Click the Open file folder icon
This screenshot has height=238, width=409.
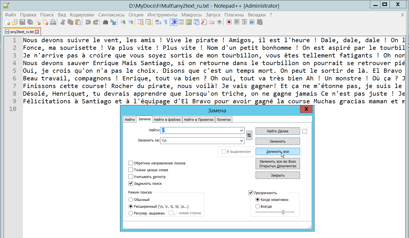[x=15, y=22]
